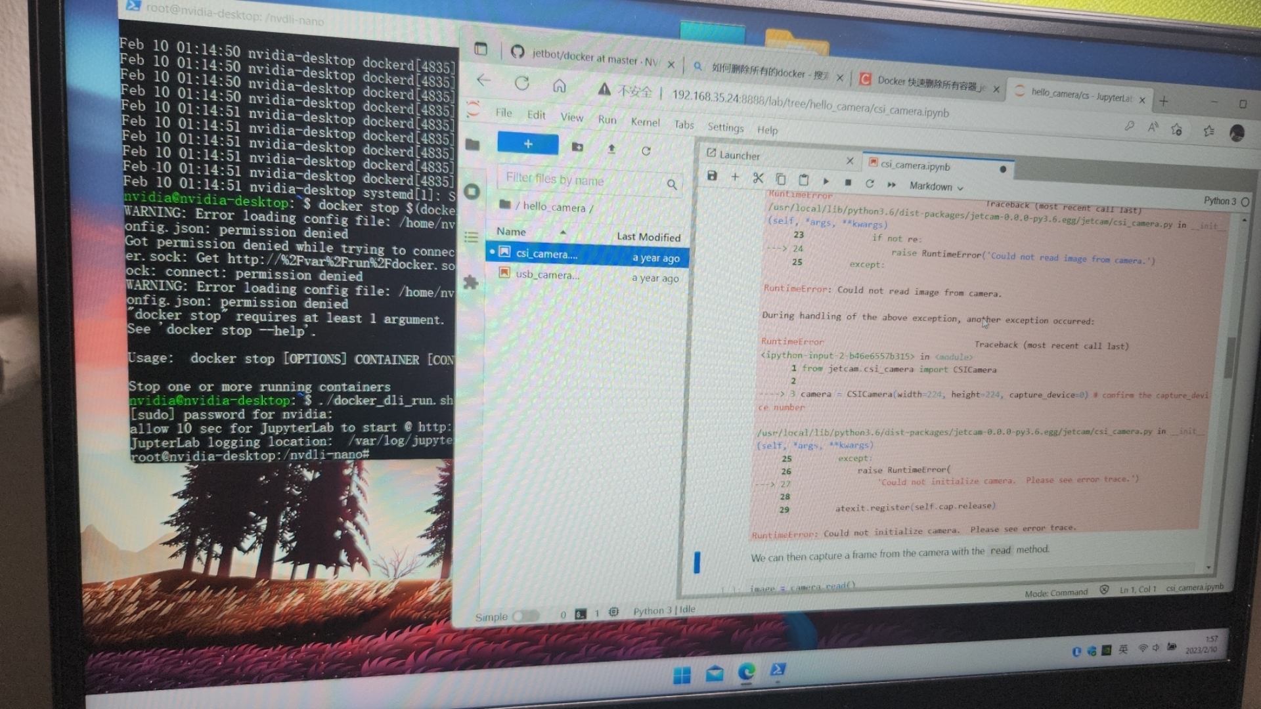Open the Kernel menu
The width and height of the screenshot is (1261, 709).
(645, 122)
